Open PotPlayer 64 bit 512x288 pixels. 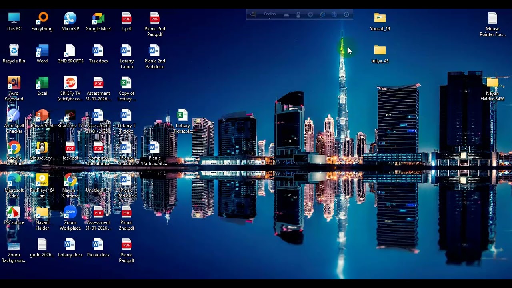[x=42, y=186]
